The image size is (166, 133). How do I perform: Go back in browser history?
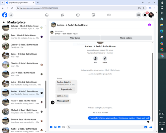pyautogui.click(x=3, y=8)
